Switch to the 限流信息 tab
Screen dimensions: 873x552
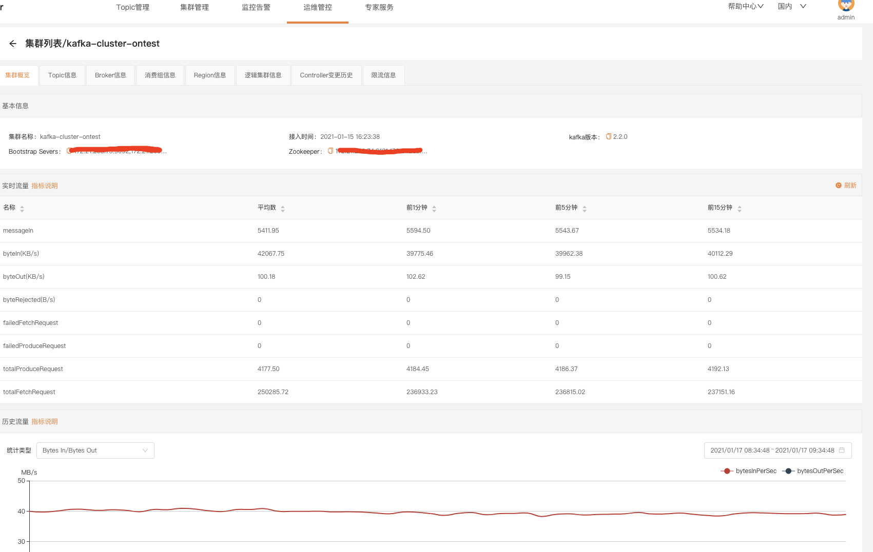pyautogui.click(x=383, y=75)
